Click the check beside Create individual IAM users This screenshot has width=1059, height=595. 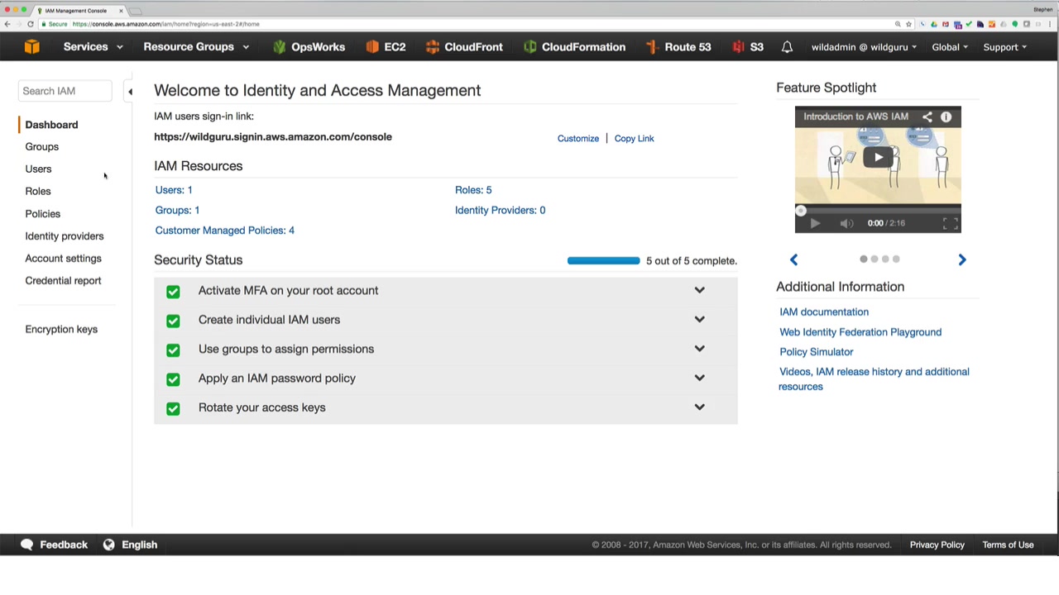pos(173,321)
